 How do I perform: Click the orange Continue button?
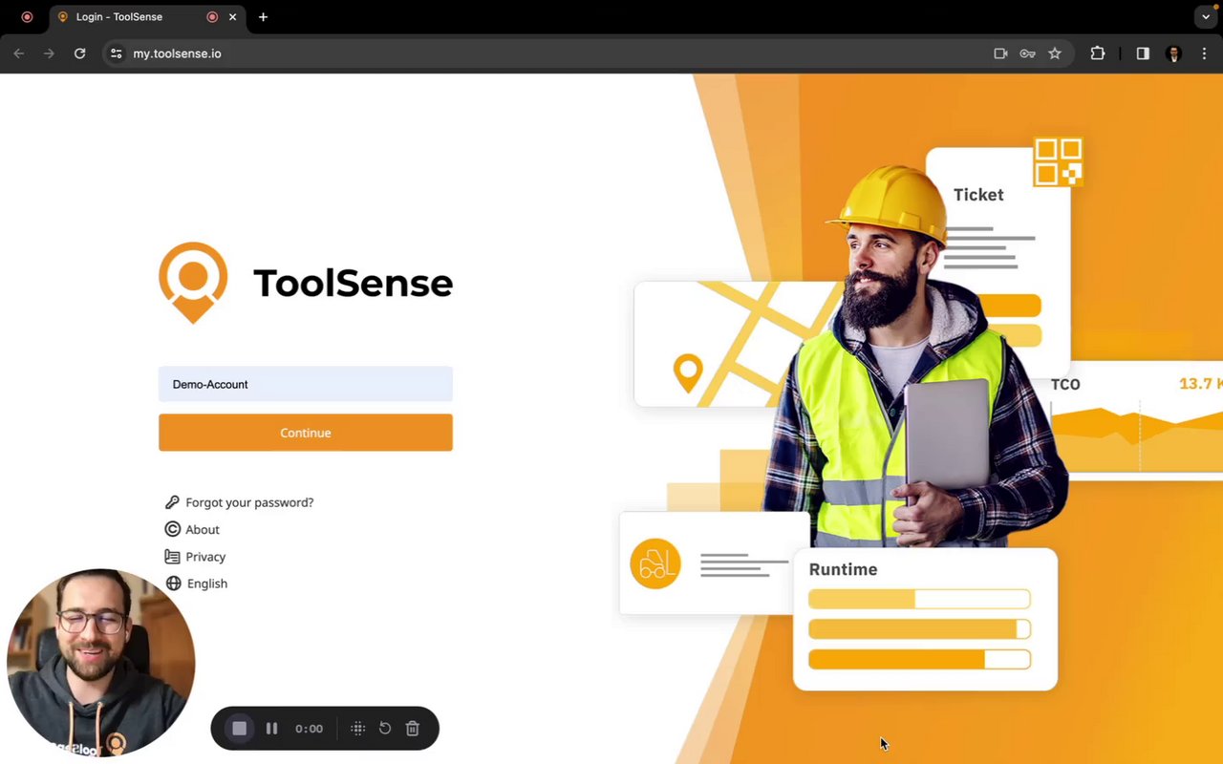click(306, 433)
